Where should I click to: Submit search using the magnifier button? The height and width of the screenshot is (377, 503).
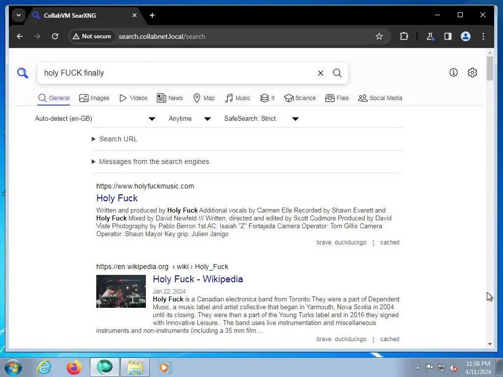pyautogui.click(x=337, y=73)
